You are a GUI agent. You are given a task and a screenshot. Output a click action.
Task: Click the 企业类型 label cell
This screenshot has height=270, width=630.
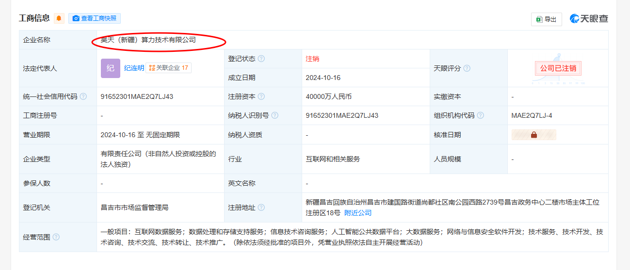[x=58, y=159]
